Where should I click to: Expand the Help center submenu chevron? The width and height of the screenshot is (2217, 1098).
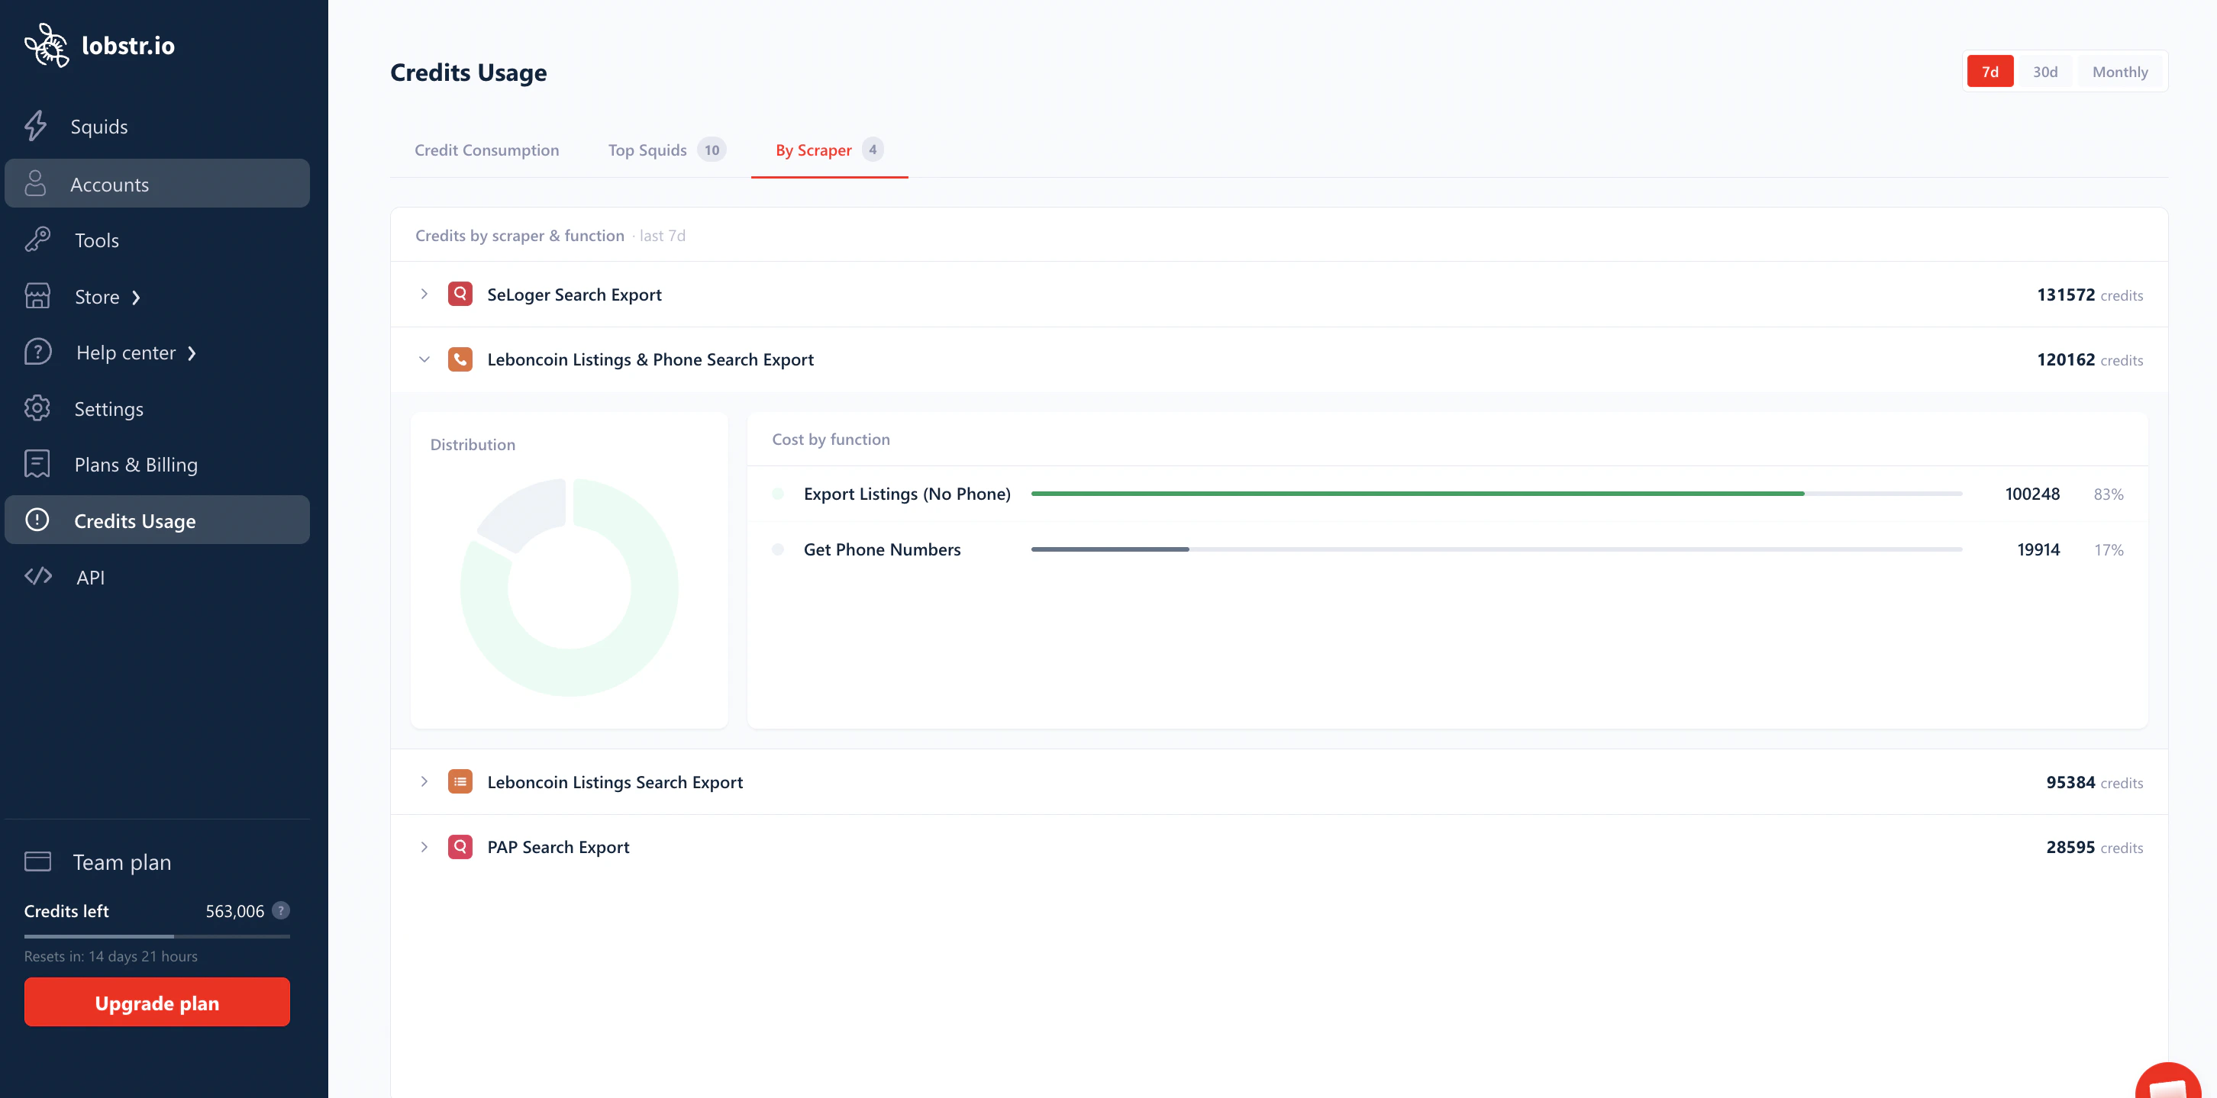(192, 353)
